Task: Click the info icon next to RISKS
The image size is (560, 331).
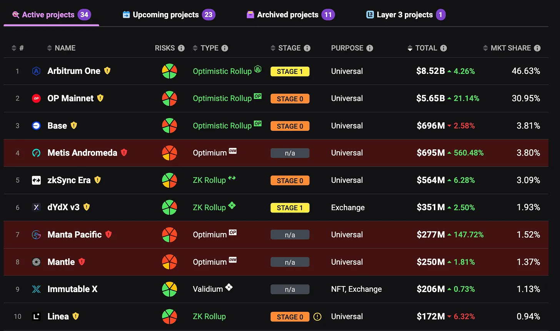Action: pos(181,48)
